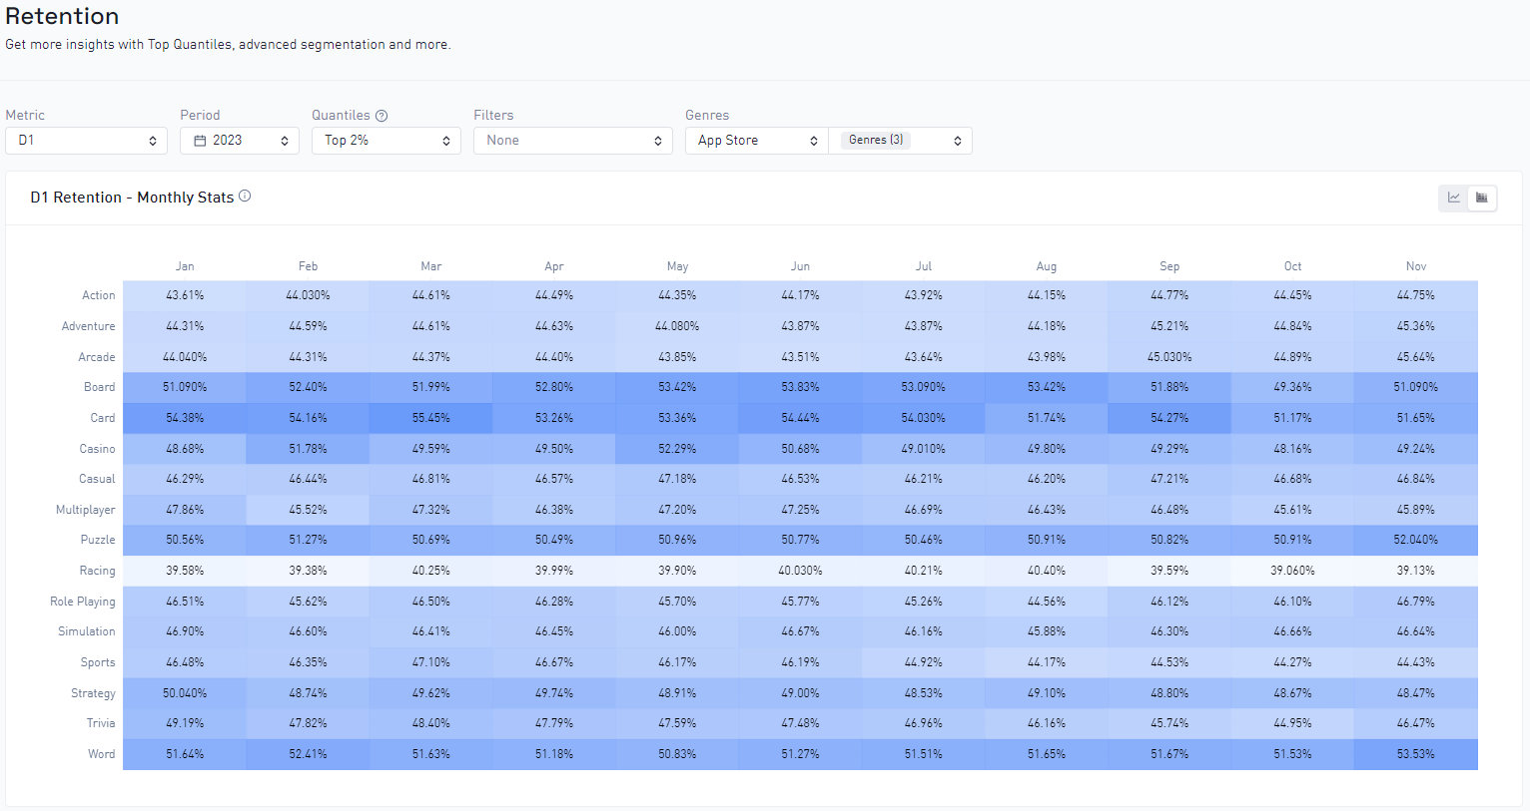
Task: Select the Feb column header
Action: click(x=308, y=266)
